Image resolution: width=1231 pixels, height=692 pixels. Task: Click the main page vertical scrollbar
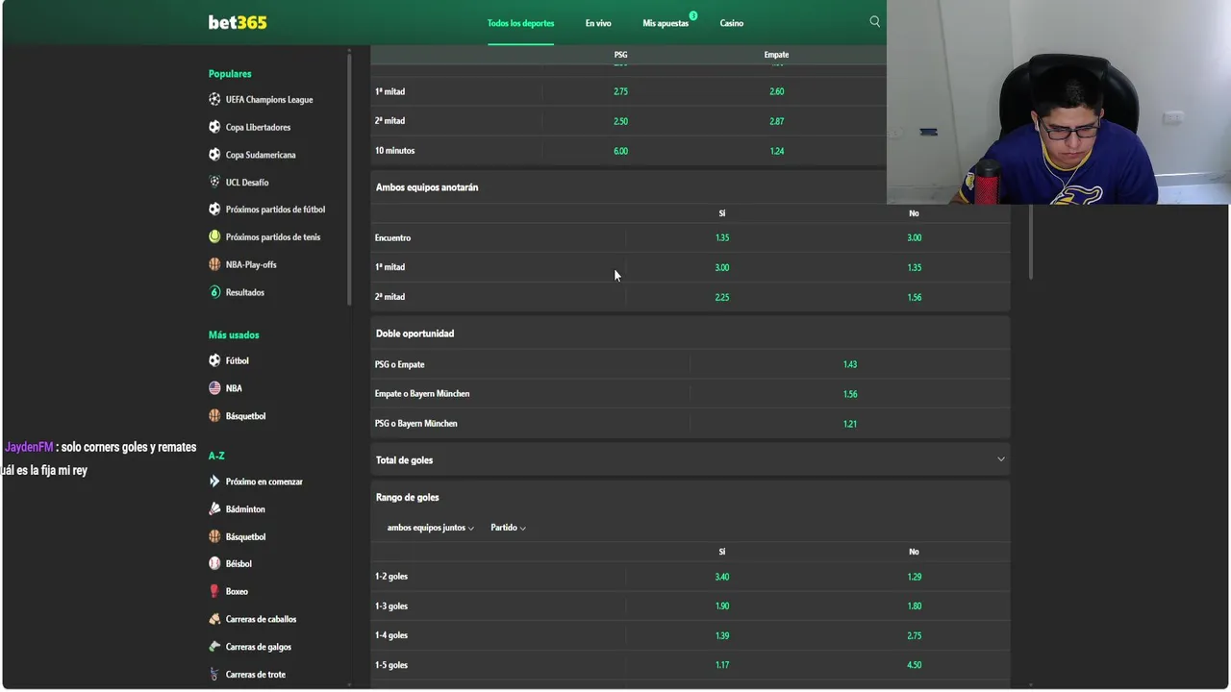[1031, 240]
